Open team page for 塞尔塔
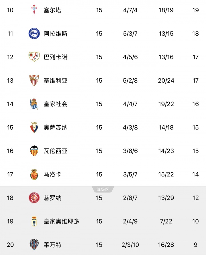206x255 pixels. click(x=53, y=10)
